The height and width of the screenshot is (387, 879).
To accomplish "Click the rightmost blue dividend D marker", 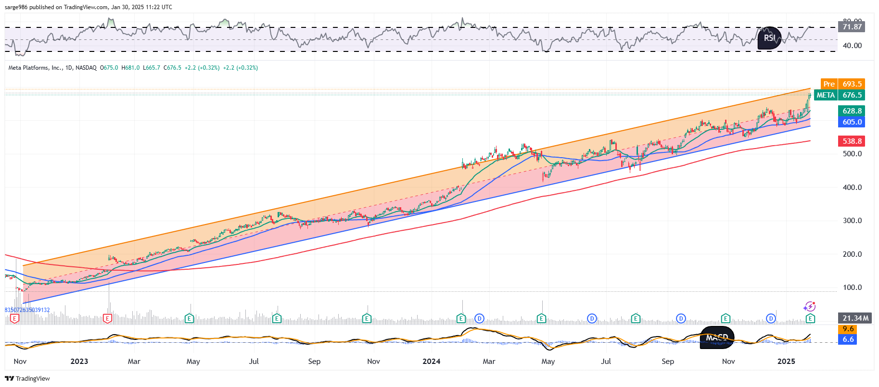I will tap(771, 318).
